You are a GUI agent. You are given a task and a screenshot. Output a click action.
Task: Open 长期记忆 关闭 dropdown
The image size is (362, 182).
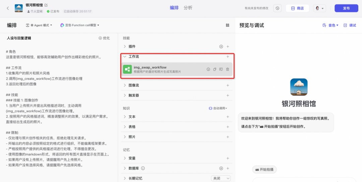coord(221,178)
